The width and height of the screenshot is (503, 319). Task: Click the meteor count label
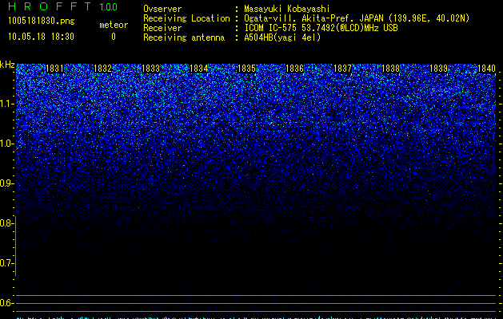114,25
